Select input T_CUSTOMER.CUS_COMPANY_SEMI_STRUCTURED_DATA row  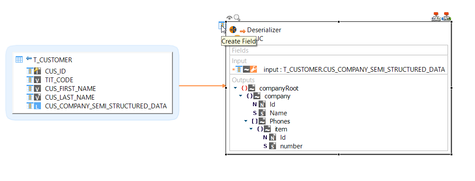(354, 69)
